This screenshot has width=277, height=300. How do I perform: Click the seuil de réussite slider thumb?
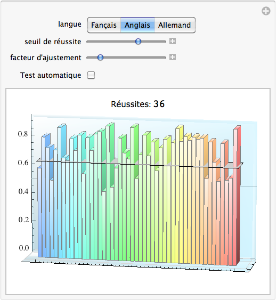click(138, 42)
